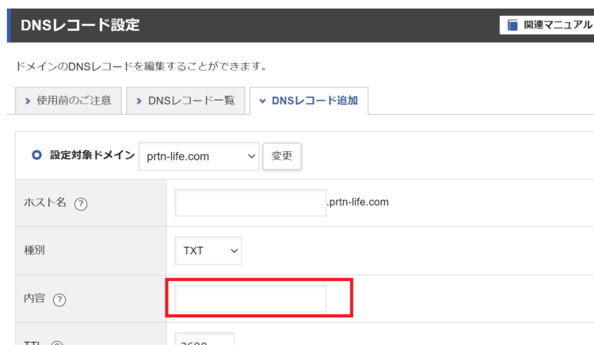Open the 種別 dropdown set to TXT

(208, 250)
